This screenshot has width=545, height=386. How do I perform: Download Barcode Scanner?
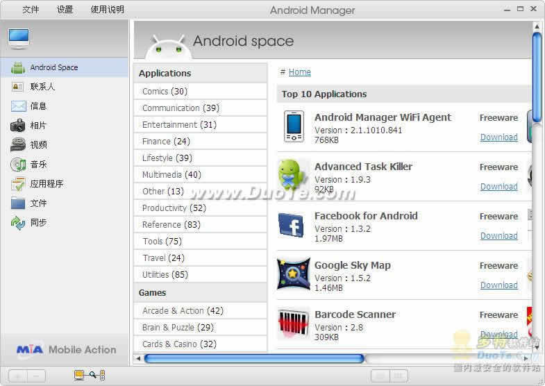click(x=498, y=334)
